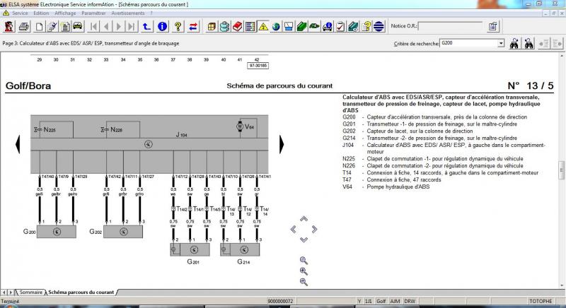Pan diagram up with gray arrow
The width and height of the screenshot is (566, 308).
pyautogui.click(x=304, y=219)
